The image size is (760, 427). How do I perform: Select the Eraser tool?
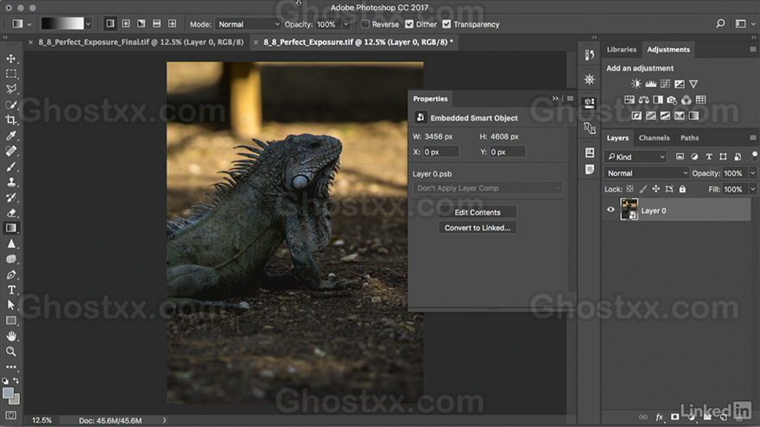[10, 212]
